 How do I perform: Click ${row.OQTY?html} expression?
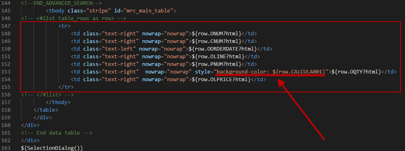tap(357, 72)
